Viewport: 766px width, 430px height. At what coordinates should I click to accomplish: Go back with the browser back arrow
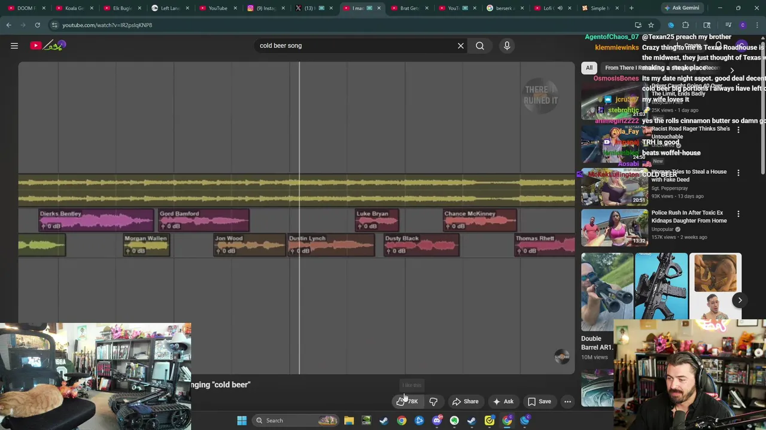(8, 25)
